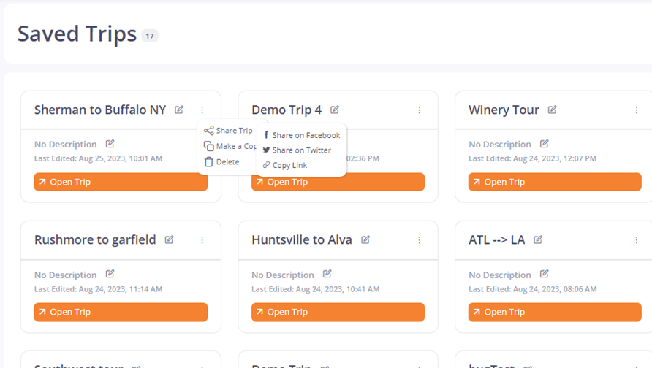652x368 pixels.
Task: Edit the Winery Tour title
Action: click(552, 110)
